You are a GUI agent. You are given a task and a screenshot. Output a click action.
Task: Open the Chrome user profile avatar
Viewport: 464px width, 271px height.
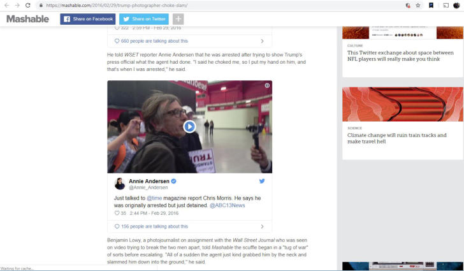pos(456,5)
